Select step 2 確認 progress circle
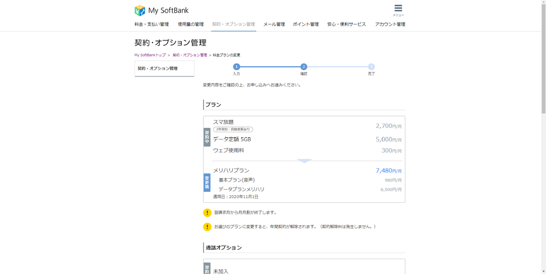This screenshot has height=275, width=546. 304,67
